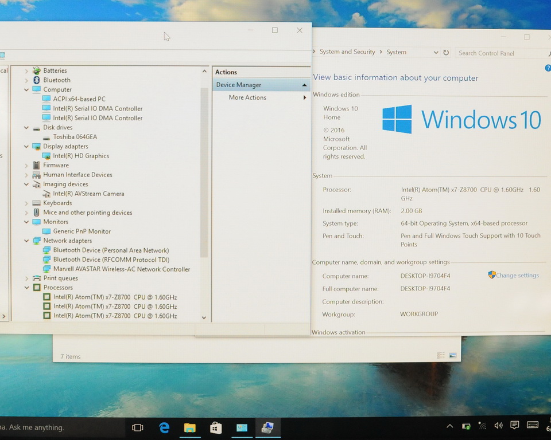Viewport: 551px width, 440px height.
Task: Open Task View in the taskbar
Action: tap(137, 427)
